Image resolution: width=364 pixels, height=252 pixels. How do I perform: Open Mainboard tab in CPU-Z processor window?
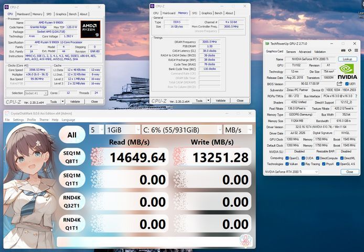23,14
